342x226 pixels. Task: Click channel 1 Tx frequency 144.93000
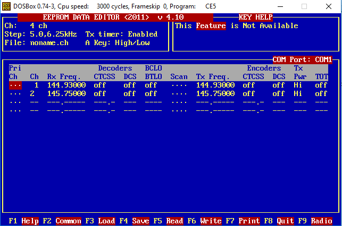pos(215,85)
